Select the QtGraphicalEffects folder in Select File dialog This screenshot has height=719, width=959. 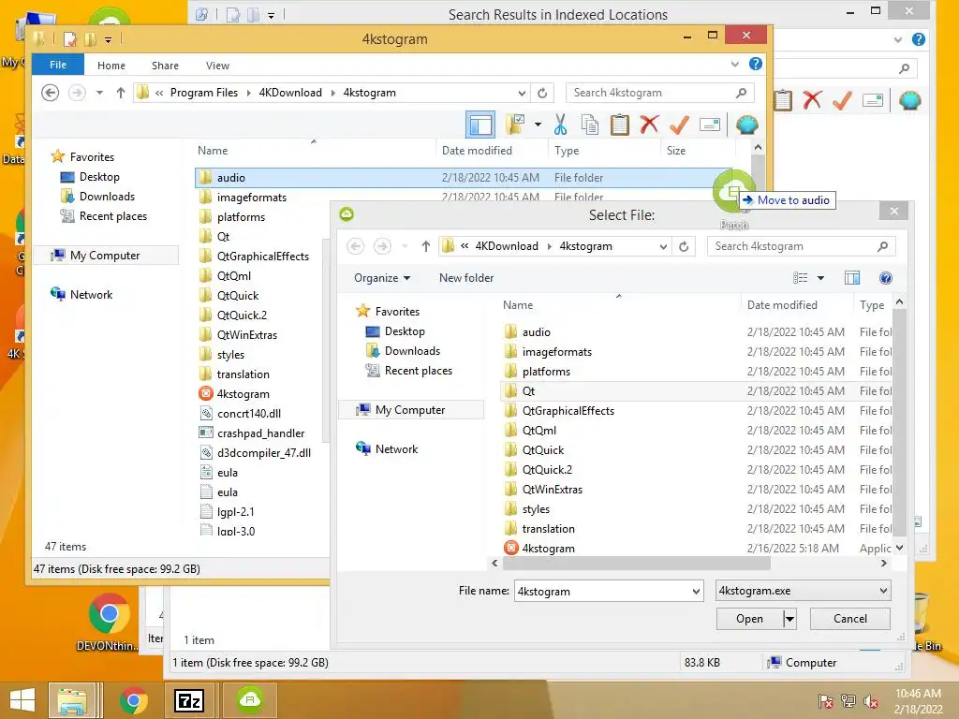(x=568, y=411)
